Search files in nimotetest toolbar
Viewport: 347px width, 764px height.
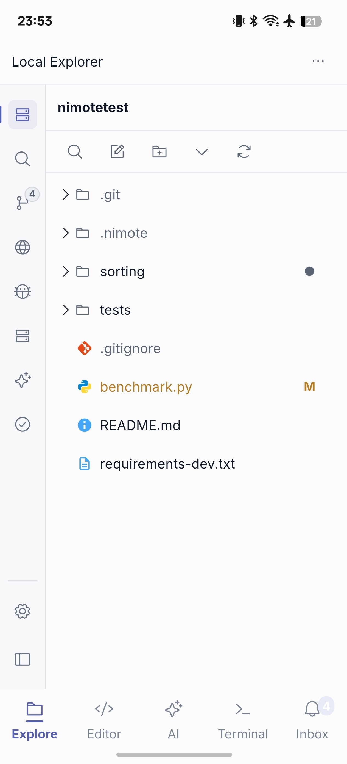[x=75, y=152]
